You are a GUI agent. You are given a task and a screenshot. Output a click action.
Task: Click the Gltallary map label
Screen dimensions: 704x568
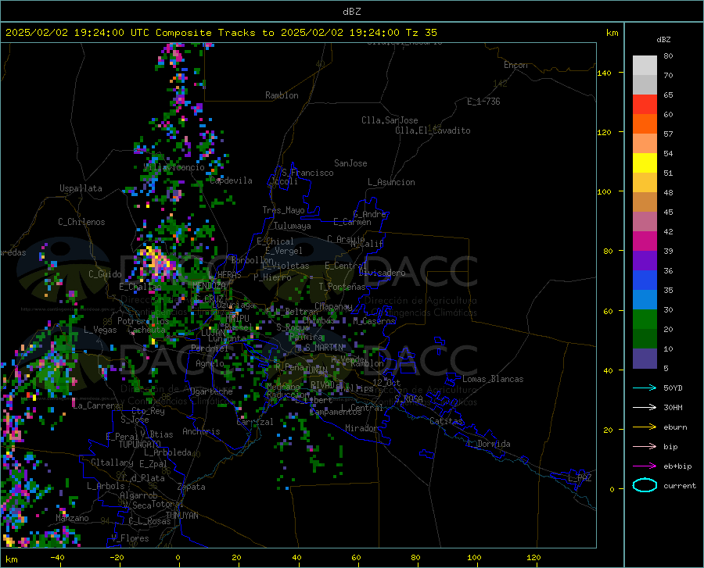(x=112, y=463)
